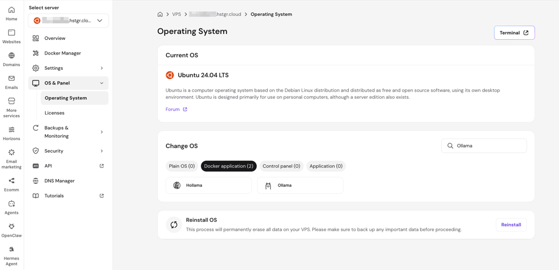Click the Ubuntu logo beside current OS
The image size is (559, 270).
click(x=170, y=75)
